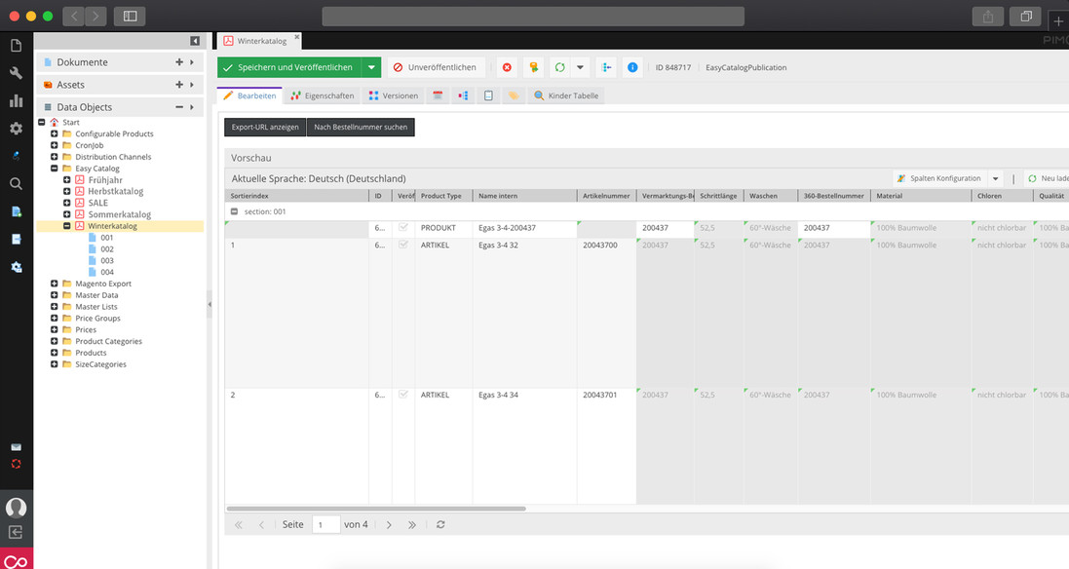Click the green reload icon in toolbar

pyautogui.click(x=559, y=67)
